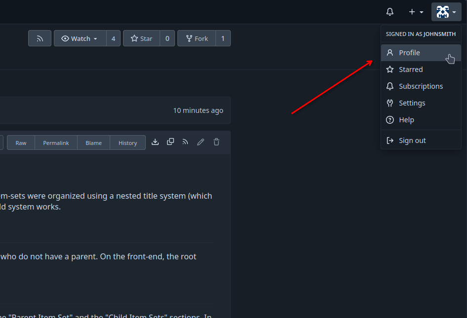
Task: View the watchers count 4
Action: point(113,38)
